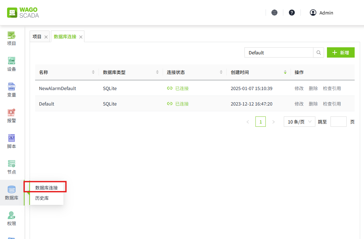Image resolution: width=364 pixels, height=239 pixels.
Task: Open the 变量 tag variables icon
Action: pyautogui.click(x=12, y=90)
